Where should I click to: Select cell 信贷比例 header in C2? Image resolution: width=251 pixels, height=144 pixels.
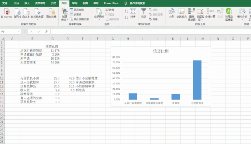(52, 46)
